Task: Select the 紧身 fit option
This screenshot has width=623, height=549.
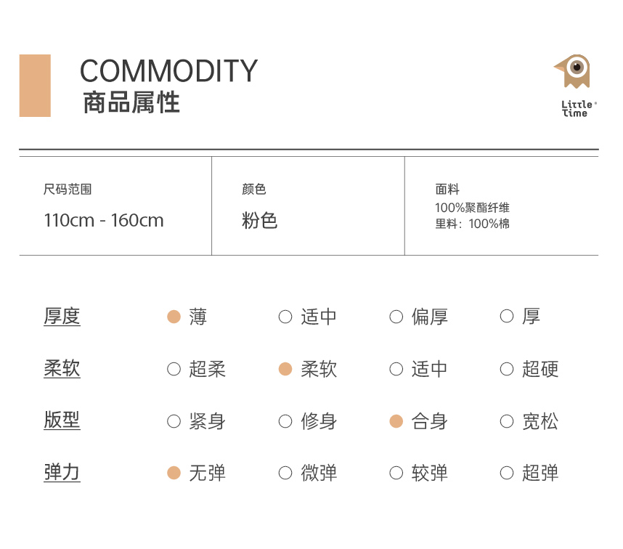Action: tap(174, 421)
